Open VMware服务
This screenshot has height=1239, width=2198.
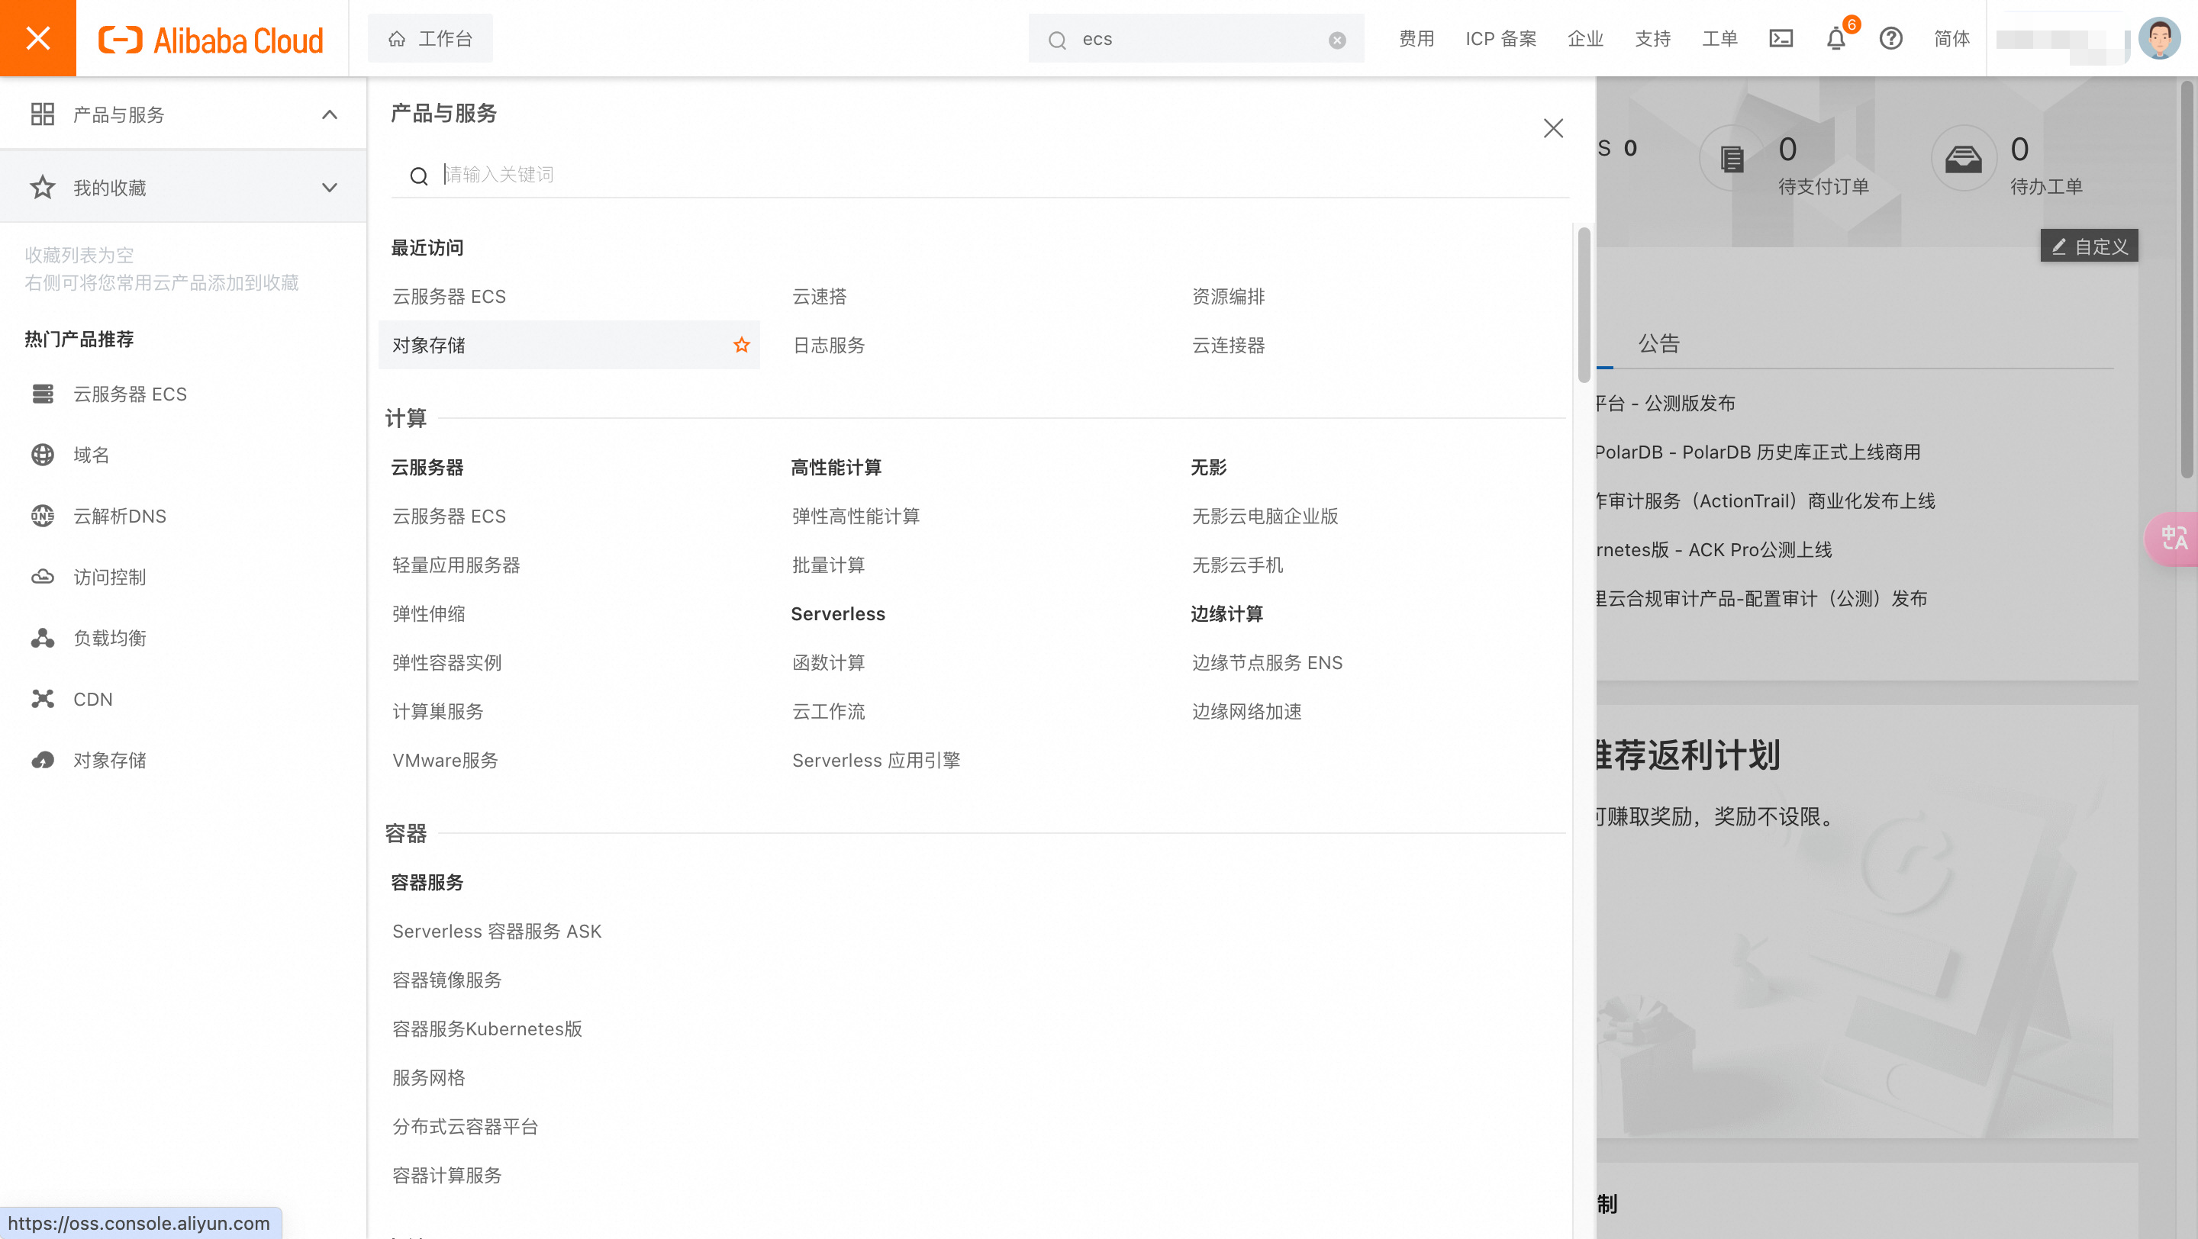click(x=446, y=760)
